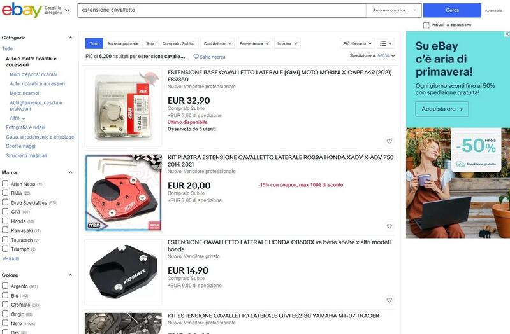This screenshot has width=510, height=334.
Task: Click heart icon on red Honda X-ADV listing
Action: coord(390,226)
